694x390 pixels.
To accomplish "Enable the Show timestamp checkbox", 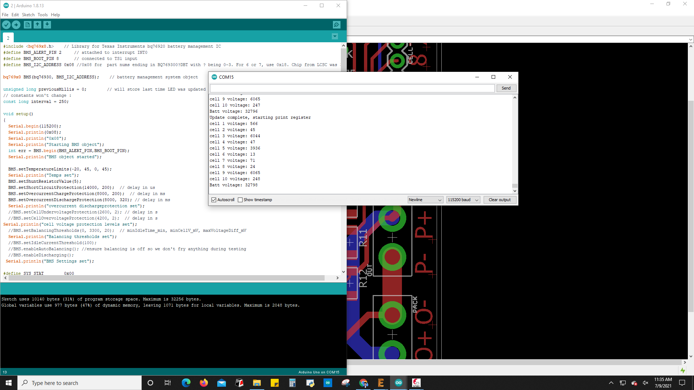I will [x=240, y=200].
